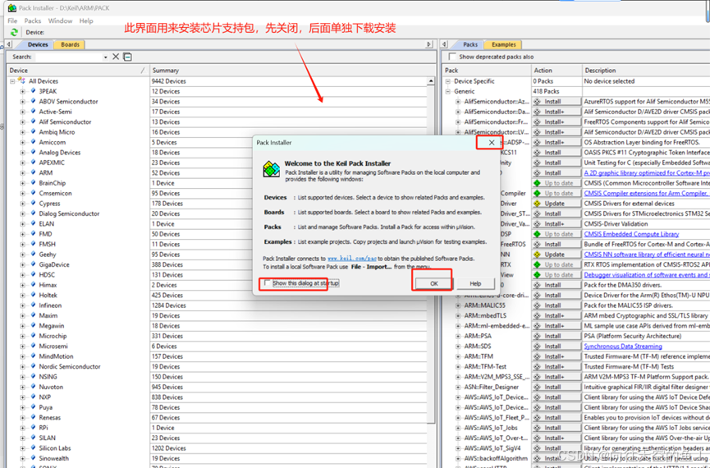The height and width of the screenshot is (468, 710).
Task: Expand the ARM vendor node
Action: tap(23, 172)
